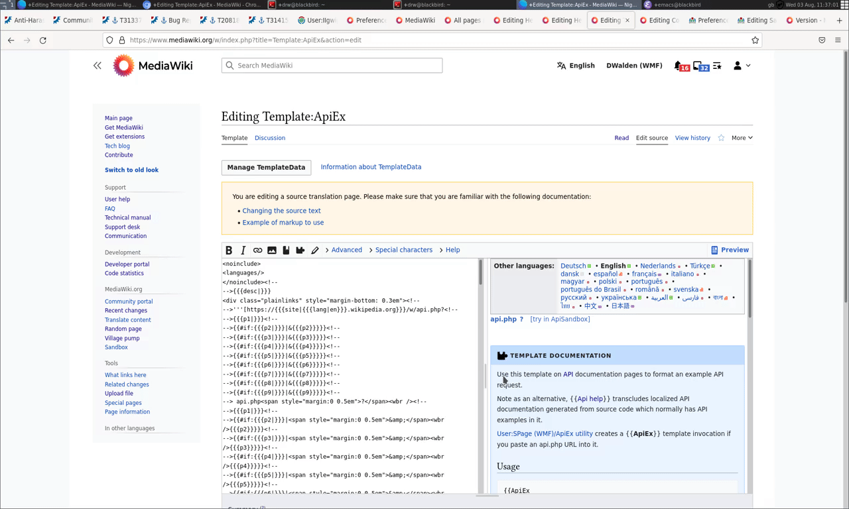The image size is (849, 509).
Task: Click the Manage TemplateData button
Action: [267, 167]
